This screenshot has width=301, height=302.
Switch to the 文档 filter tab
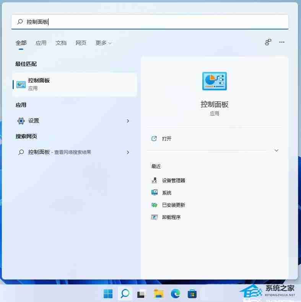(x=61, y=43)
